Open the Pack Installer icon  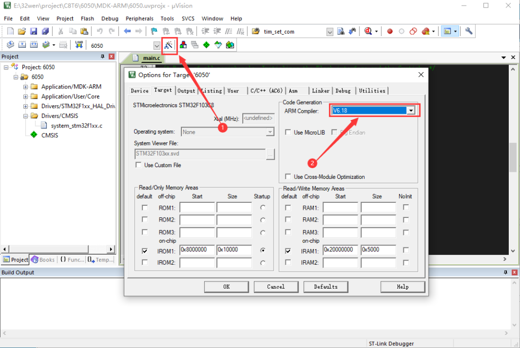pos(230,45)
